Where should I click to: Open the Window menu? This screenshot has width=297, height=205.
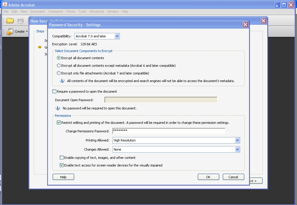tap(113, 11)
